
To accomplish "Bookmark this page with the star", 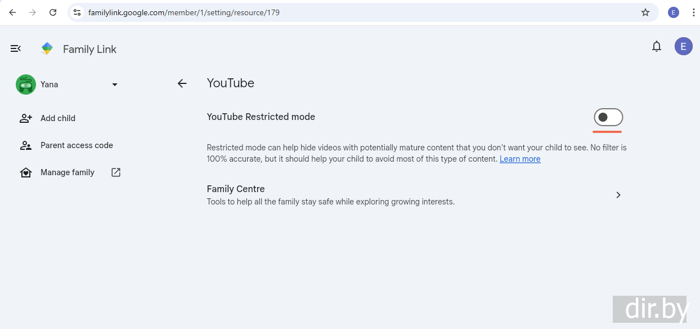I will tap(645, 12).
